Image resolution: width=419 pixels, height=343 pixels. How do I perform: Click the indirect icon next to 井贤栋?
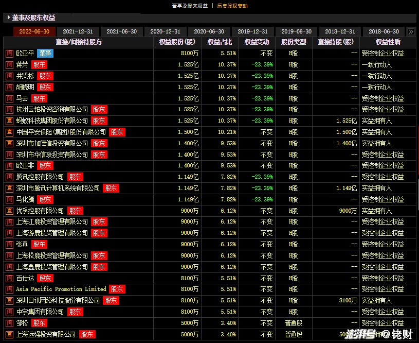point(10,76)
